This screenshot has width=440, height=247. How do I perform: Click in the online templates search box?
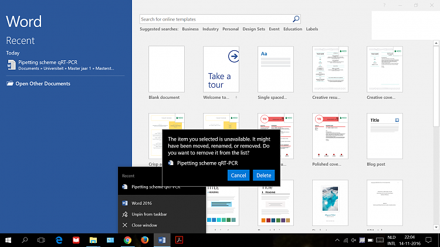point(216,19)
